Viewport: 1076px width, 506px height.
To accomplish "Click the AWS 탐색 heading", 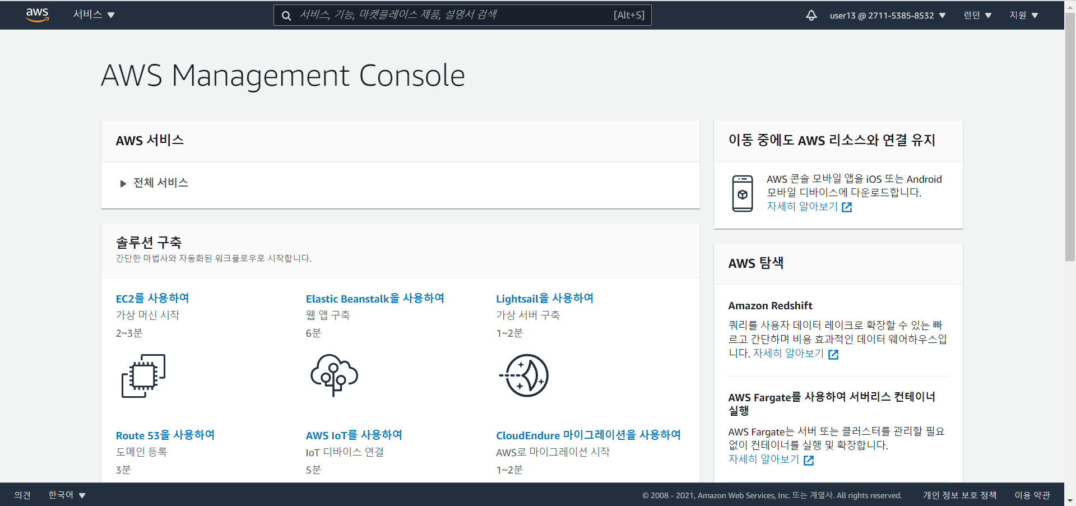I will (756, 263).
